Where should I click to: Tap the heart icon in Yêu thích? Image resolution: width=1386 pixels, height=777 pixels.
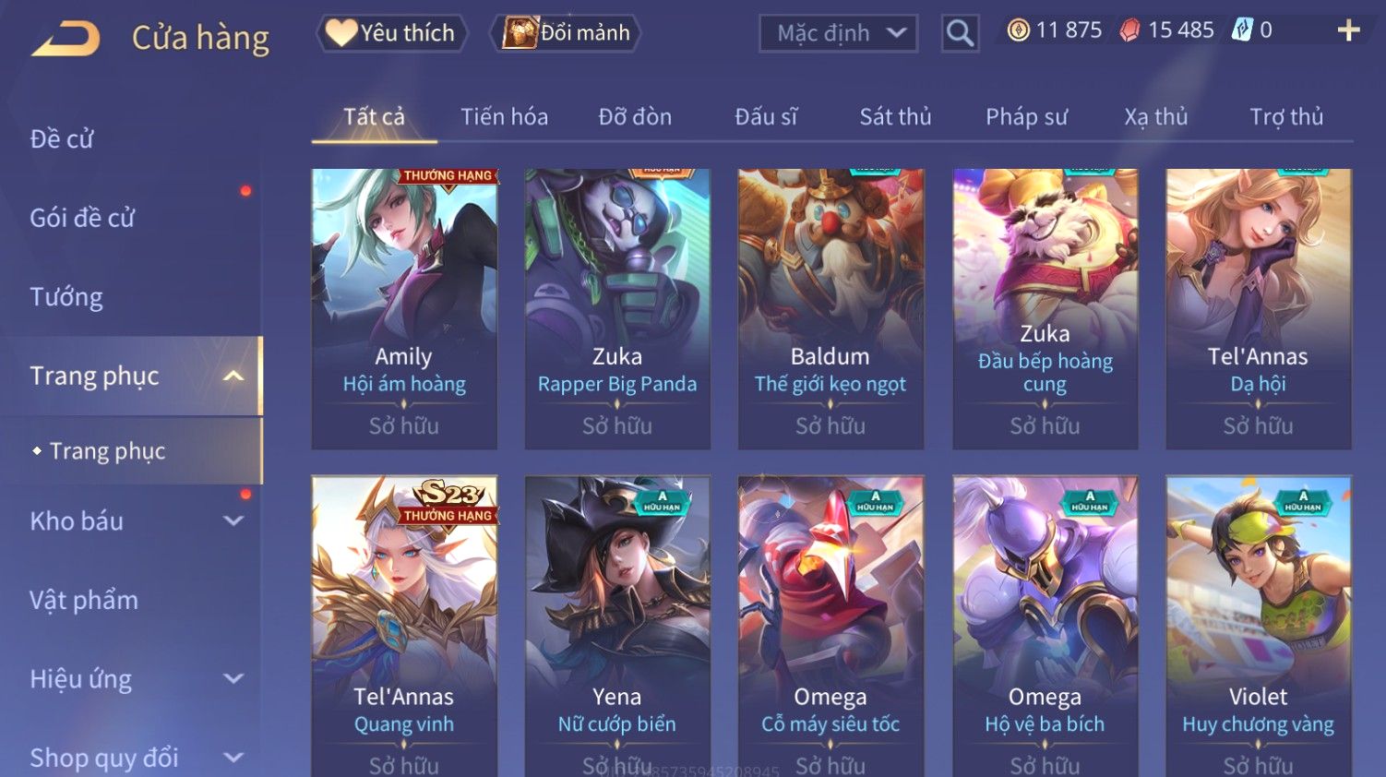click(341, 33)
